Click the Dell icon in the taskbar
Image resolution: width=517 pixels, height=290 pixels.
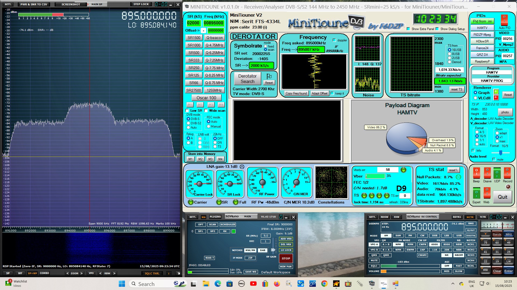coord(242,284)
